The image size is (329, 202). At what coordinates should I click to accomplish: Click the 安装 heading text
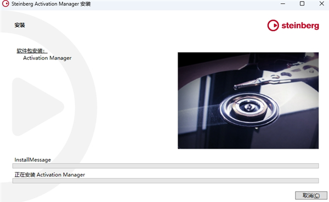[20, 25]
